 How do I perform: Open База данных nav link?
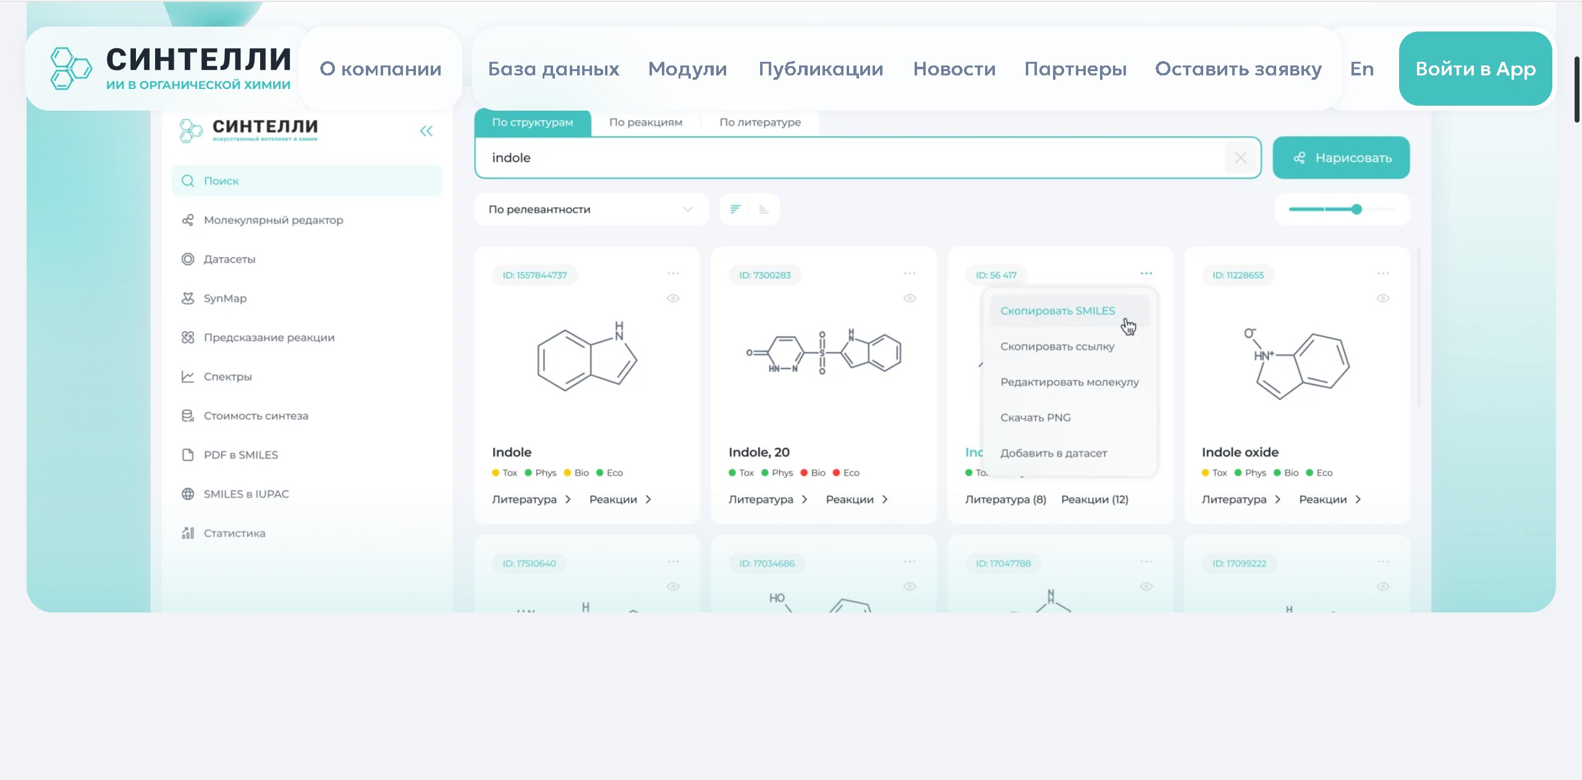(x=554, y=69)
